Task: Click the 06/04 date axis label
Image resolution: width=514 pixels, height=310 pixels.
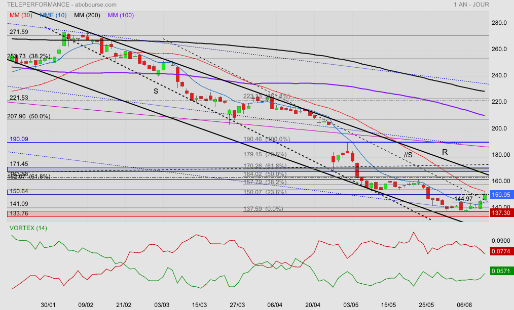Action: pos(275,305)
